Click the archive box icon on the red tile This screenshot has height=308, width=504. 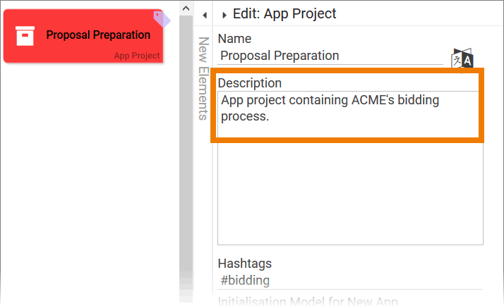25,35
